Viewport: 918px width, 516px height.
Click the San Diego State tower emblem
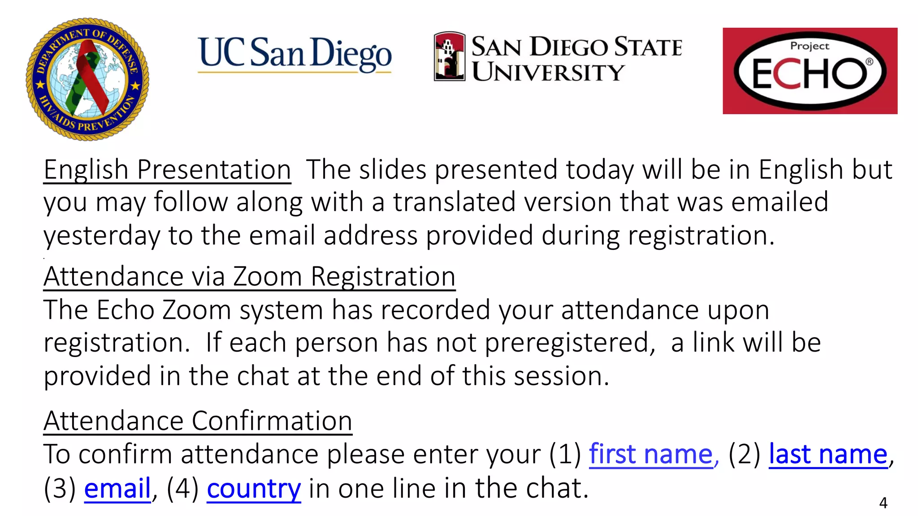449,56
